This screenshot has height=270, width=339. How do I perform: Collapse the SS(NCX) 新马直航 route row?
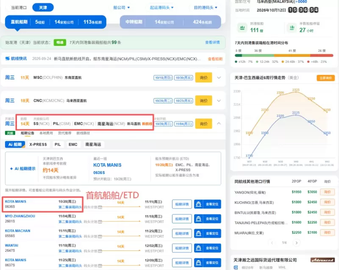point(219,124)
